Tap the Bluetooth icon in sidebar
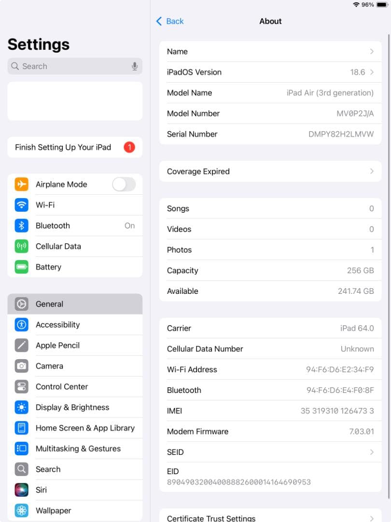Image resolution: width=391 pixels, height=522 pixels. (x=22, y=225)
